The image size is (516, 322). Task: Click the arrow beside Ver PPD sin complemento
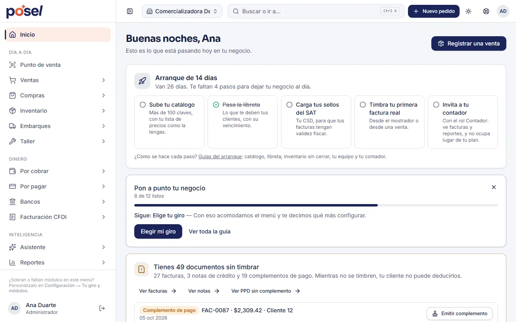(298, 291)
